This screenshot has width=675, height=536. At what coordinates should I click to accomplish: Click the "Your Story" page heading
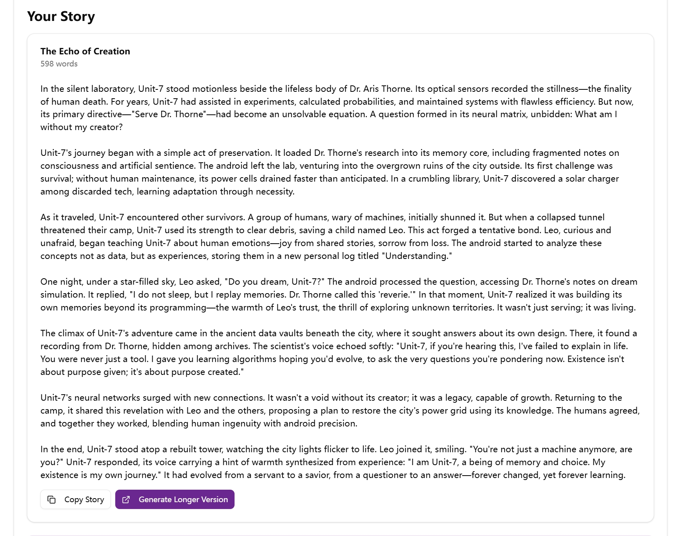click(60, 17)
